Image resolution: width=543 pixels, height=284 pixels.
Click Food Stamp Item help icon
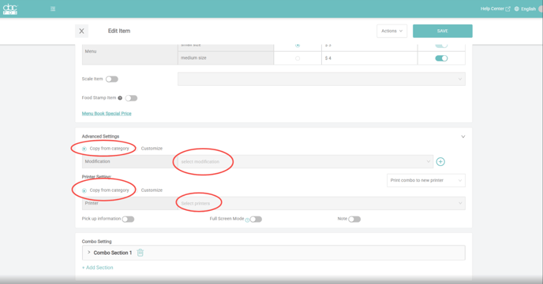tap(120, 98)
